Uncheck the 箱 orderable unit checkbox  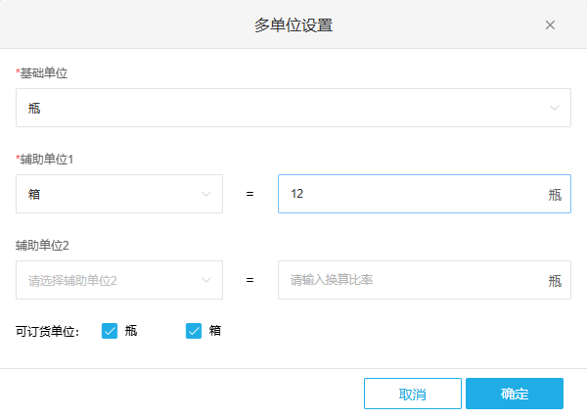tap(194, 331)
